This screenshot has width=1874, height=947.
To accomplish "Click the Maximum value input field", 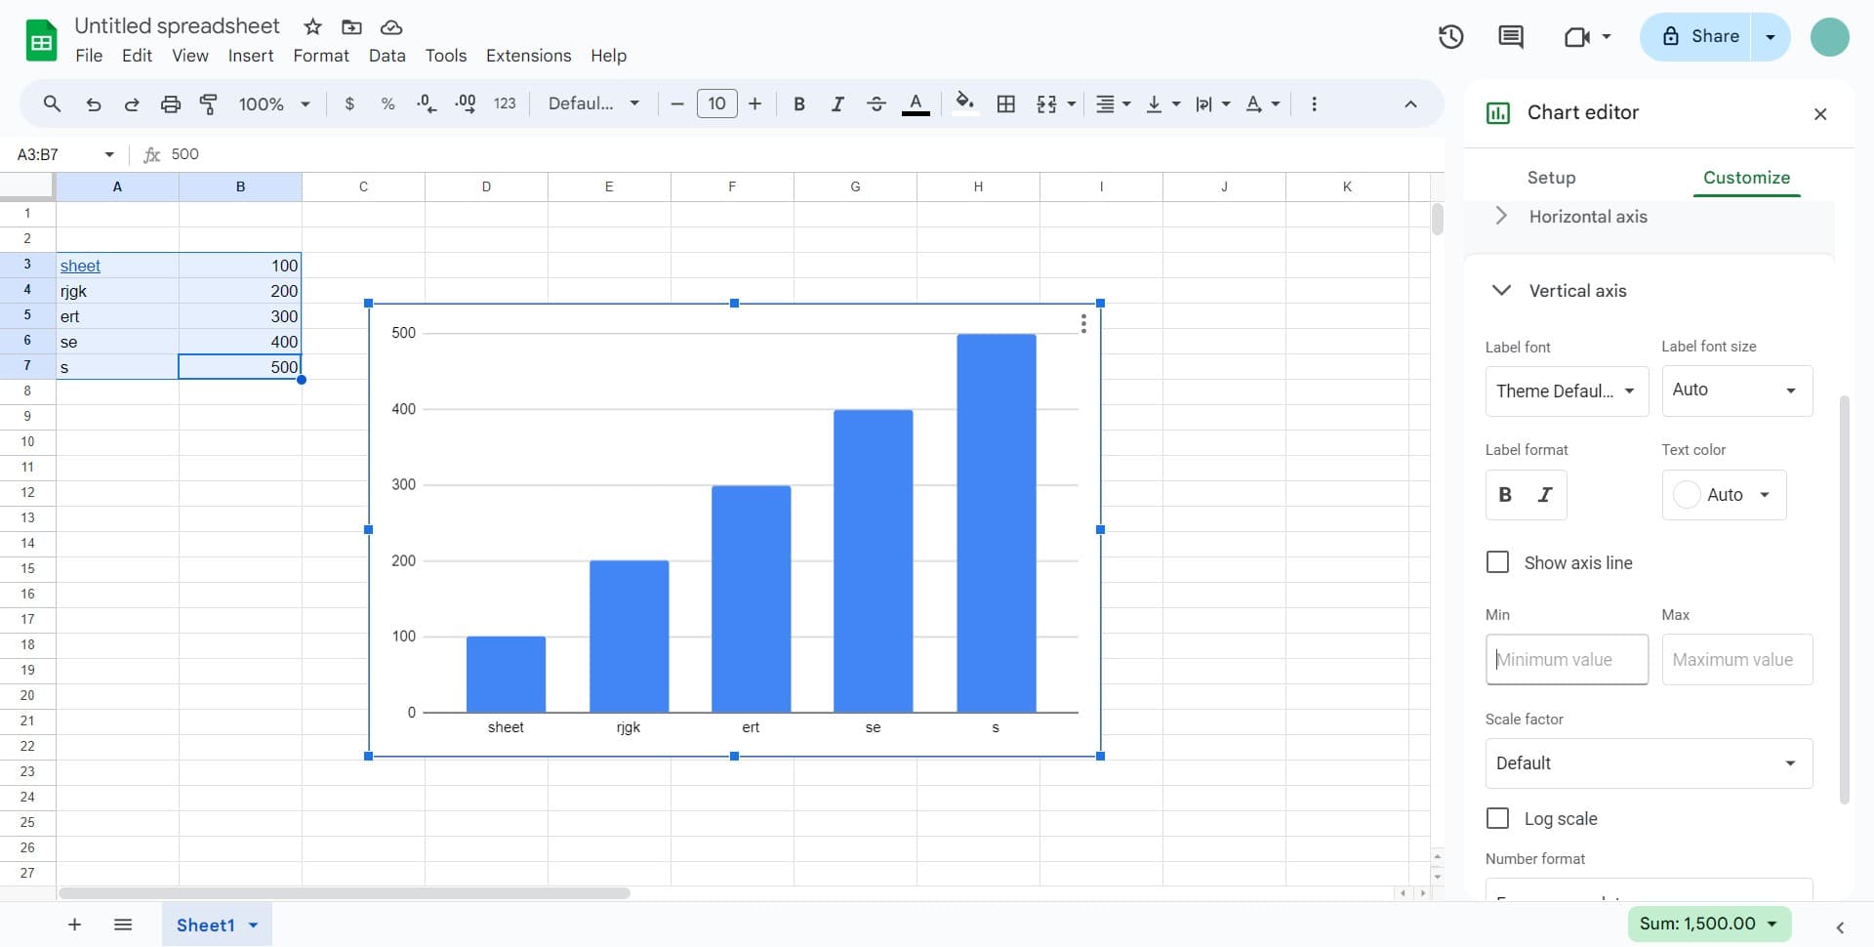I will click(x=1736, y=660).
